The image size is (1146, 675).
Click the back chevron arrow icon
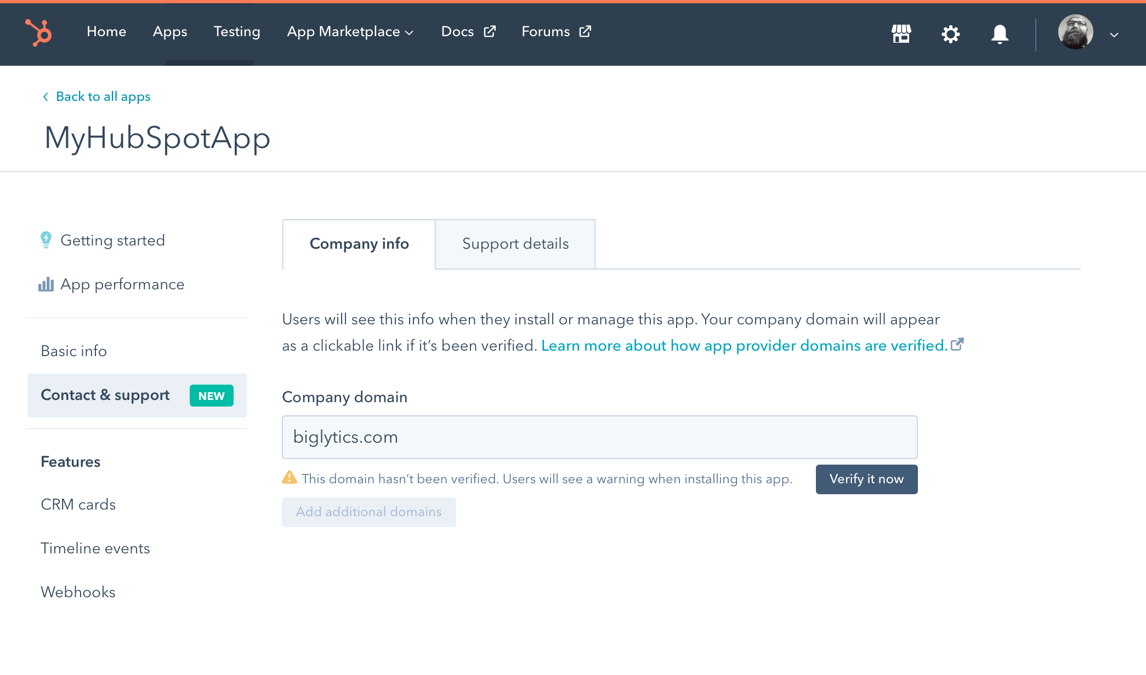46,97
